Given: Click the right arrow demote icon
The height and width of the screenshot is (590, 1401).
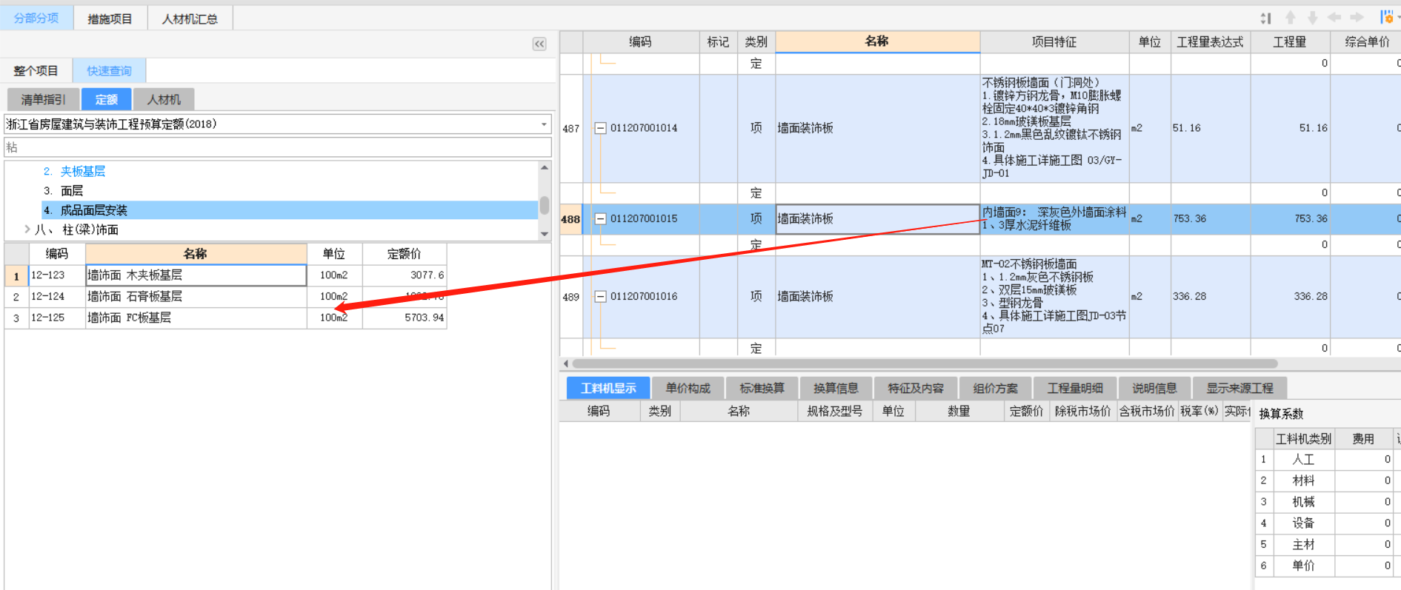Looking at the screenshot, I should pos(1357,18).
